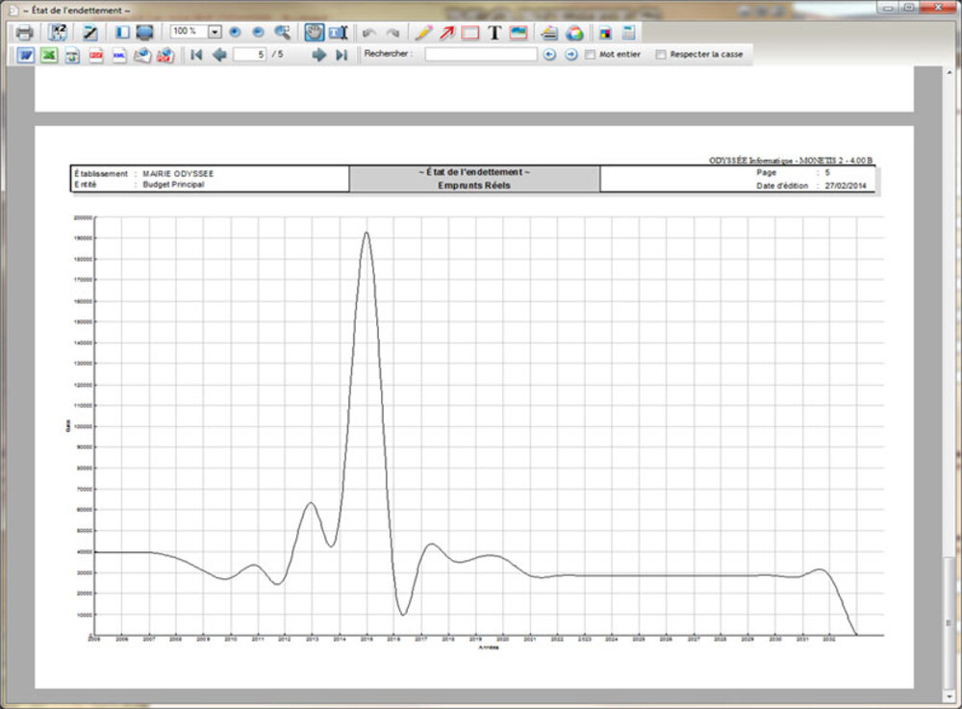The width and height of the screenshot is (962, 709).
Task: Export the report to Word
Action: click(27, 56)
